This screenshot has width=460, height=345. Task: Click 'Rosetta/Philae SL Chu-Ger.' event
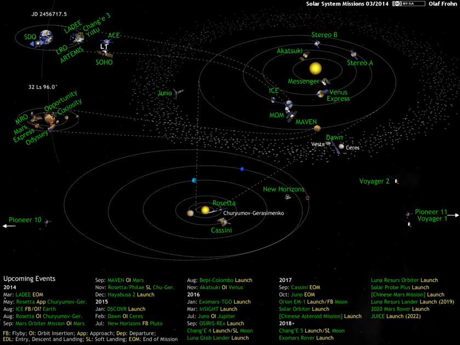pyautogui.click(x=141, y=287)
